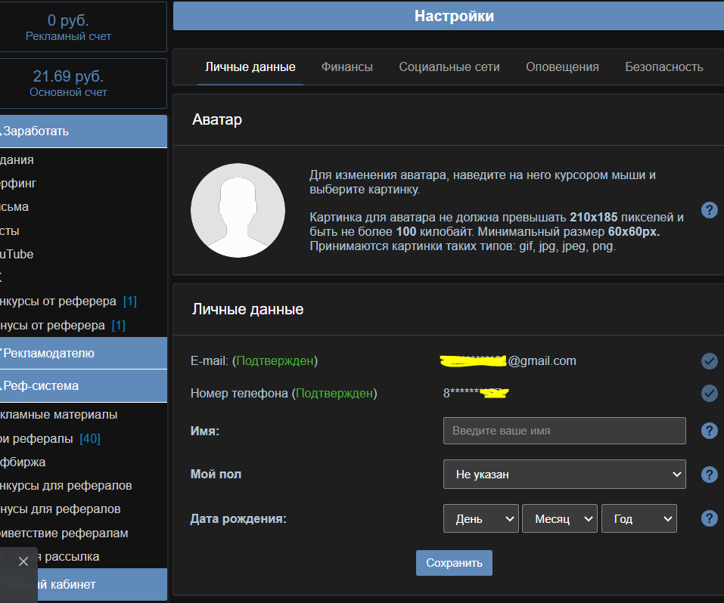This screenshot has height=603, width=724.
Task: Open help icon next to birth date
Action: pos(709,518)
